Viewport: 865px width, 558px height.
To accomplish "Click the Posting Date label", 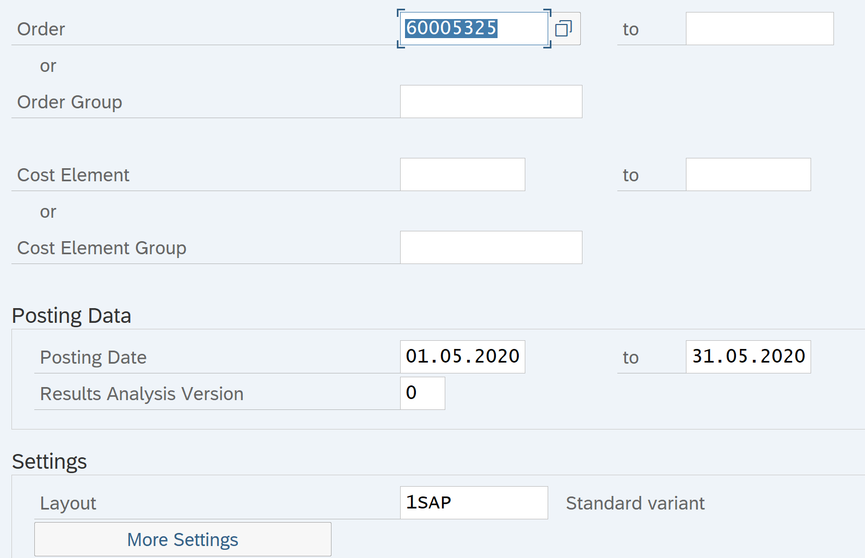I will pyautogui.click(x=93, y=358).
